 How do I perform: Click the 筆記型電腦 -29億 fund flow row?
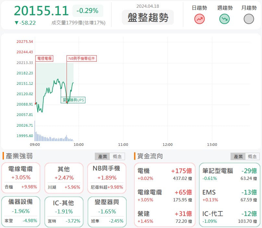[230, 174]
